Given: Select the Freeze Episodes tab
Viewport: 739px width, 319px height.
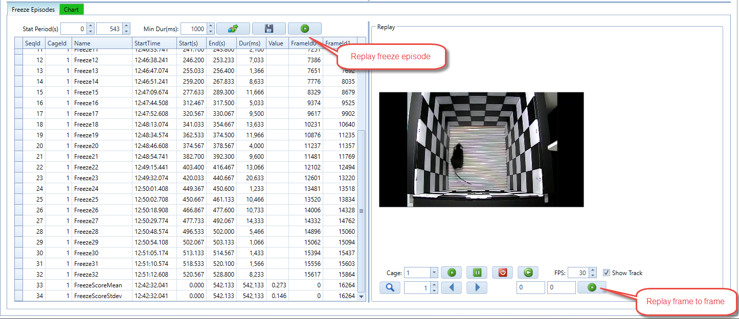Looking at the screenshot, I should (33, 10).
